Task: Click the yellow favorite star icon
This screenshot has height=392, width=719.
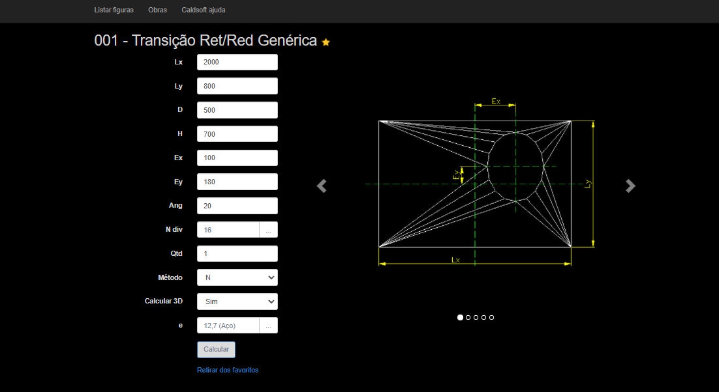Action: [x=326, y=42]
